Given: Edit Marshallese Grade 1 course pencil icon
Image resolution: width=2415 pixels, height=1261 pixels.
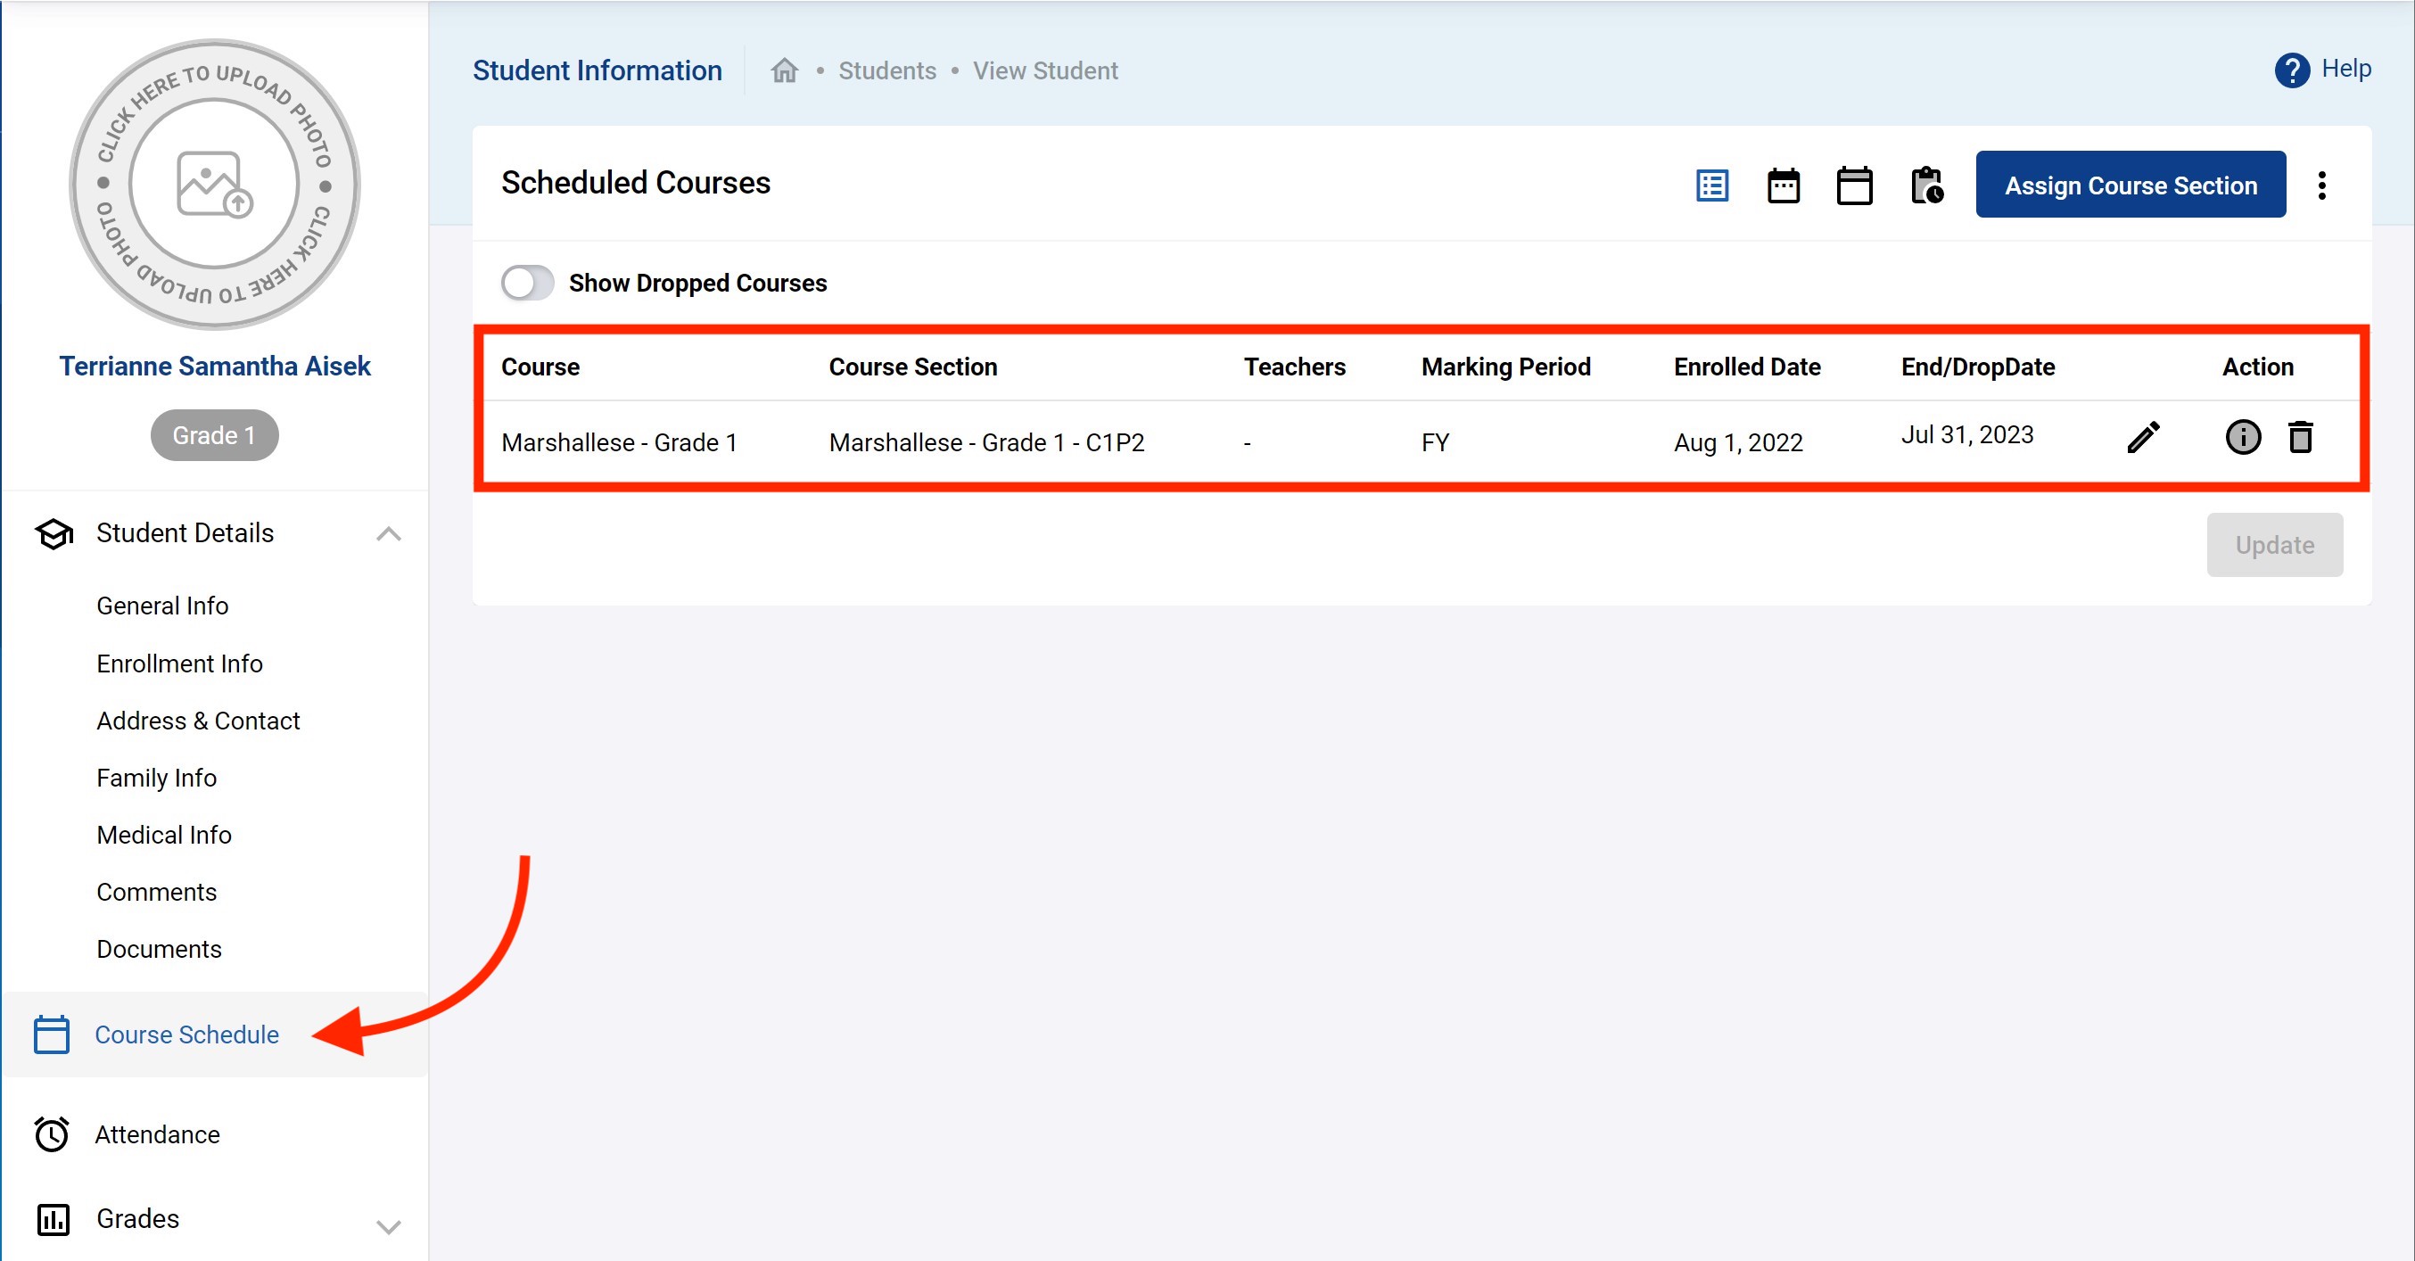Looking at the screenshot, I should click(2143, 437).
